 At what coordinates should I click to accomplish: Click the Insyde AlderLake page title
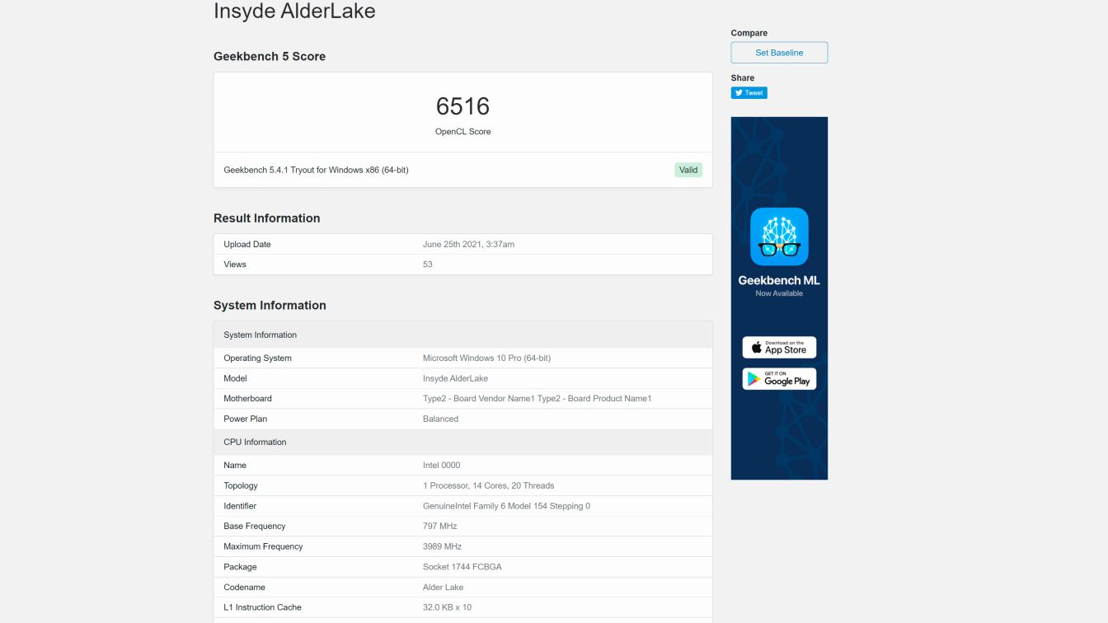[294, 11]
